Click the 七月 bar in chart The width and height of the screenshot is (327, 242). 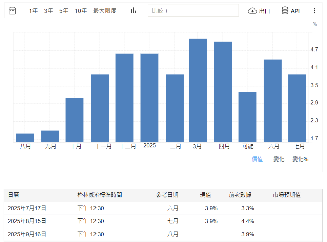pyautogui.click(x=297, y=108)
